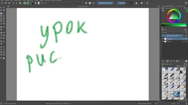Toggle the lock on Layer 2
The image size is (188, 105).
click(x=183, y=39)
